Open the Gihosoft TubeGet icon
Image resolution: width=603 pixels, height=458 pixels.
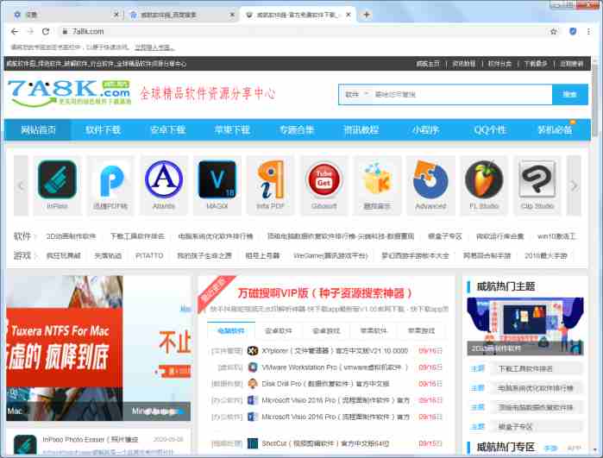point(323,179)
